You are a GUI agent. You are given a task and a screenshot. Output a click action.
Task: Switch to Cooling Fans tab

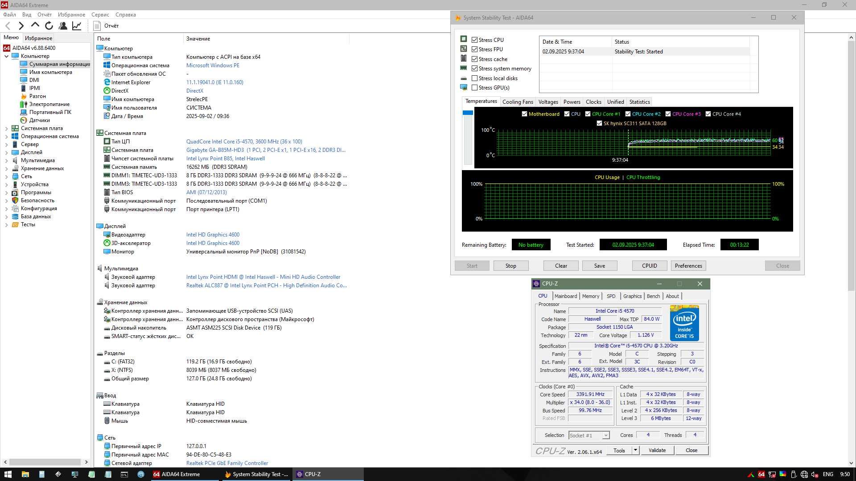pyautogui.click(x=518, y=102)
